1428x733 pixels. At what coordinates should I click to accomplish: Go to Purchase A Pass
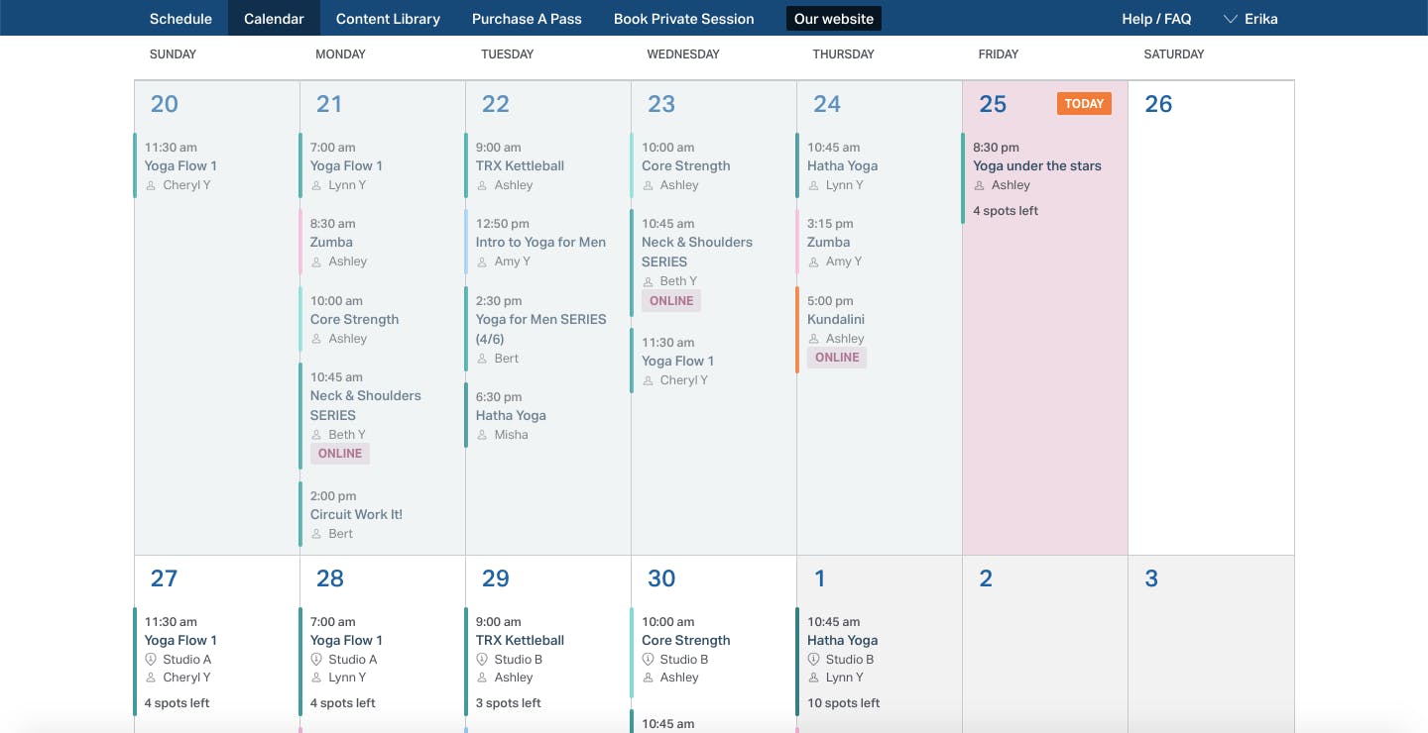(x=527, y=18)
